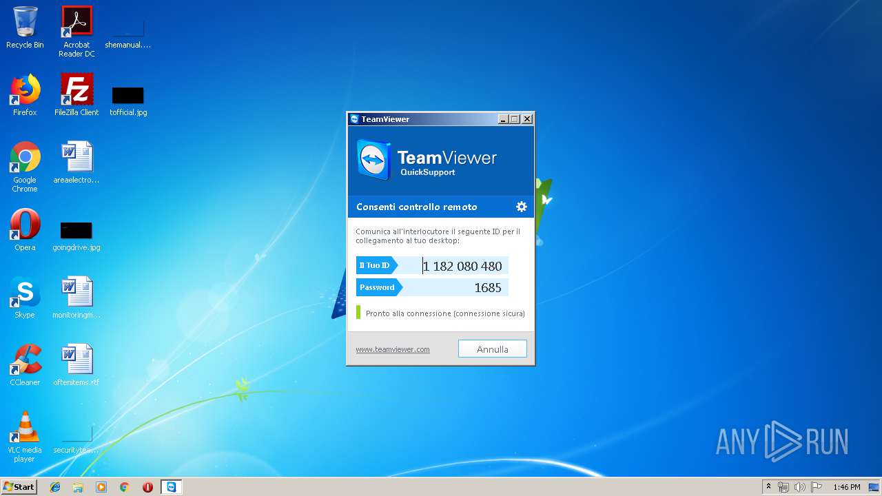Screen dimensions: 882x496
Task: Click 'Pronto alla connessione' status text
Action: (x=445, y=313)
